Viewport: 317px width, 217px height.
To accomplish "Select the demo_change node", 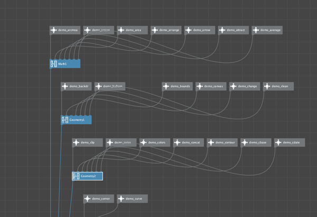I will [245, 86].
